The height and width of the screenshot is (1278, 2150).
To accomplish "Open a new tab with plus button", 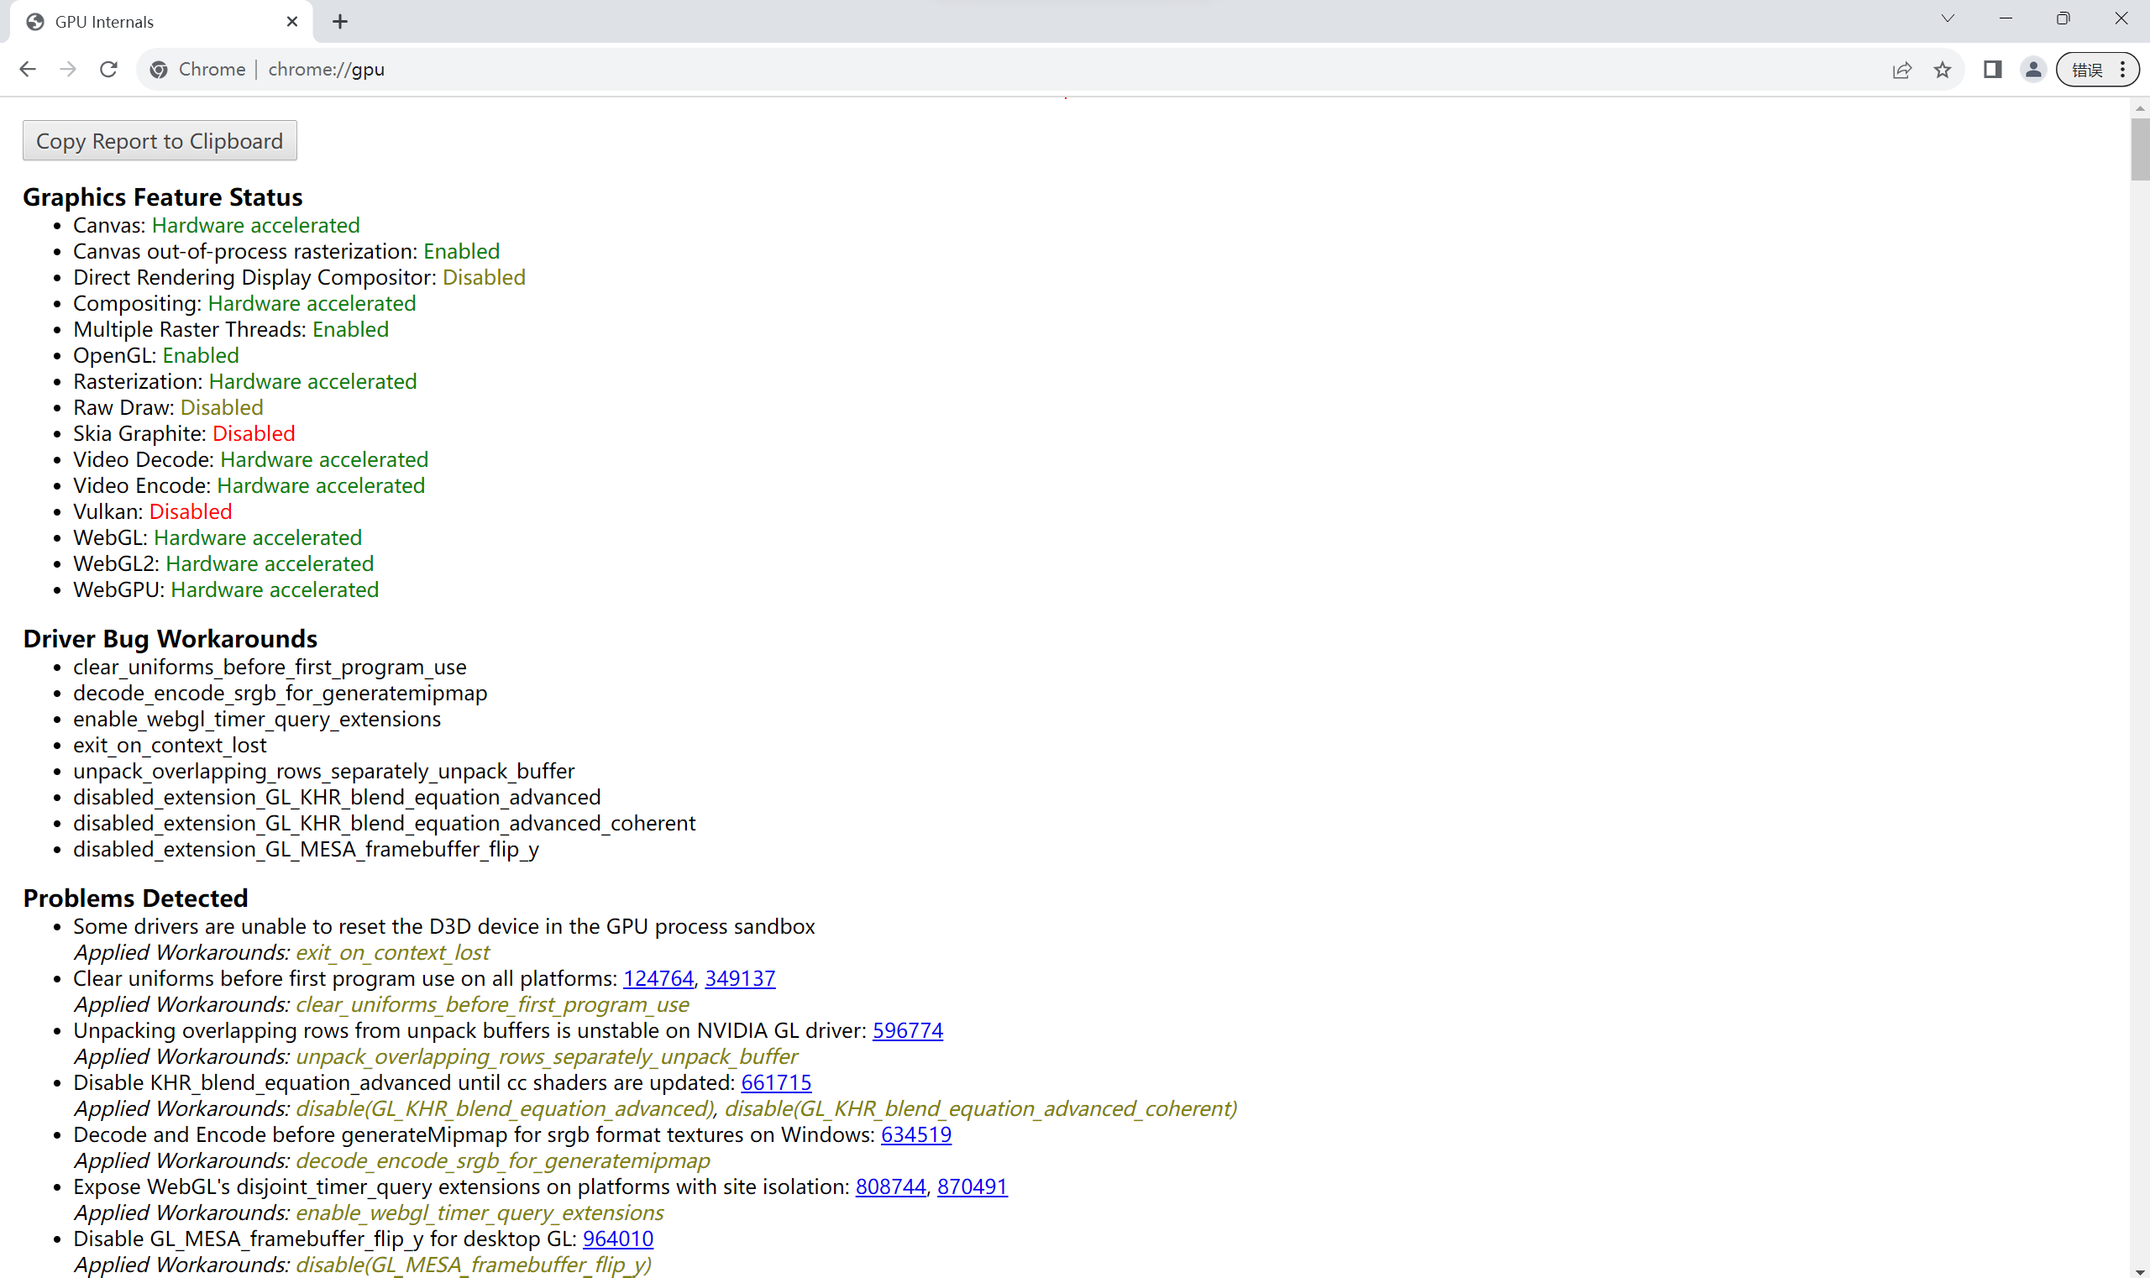I will 340,22.
